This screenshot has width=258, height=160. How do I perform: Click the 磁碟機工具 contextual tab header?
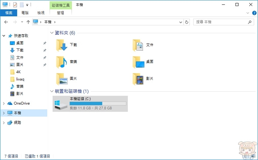tap(61, 5)
